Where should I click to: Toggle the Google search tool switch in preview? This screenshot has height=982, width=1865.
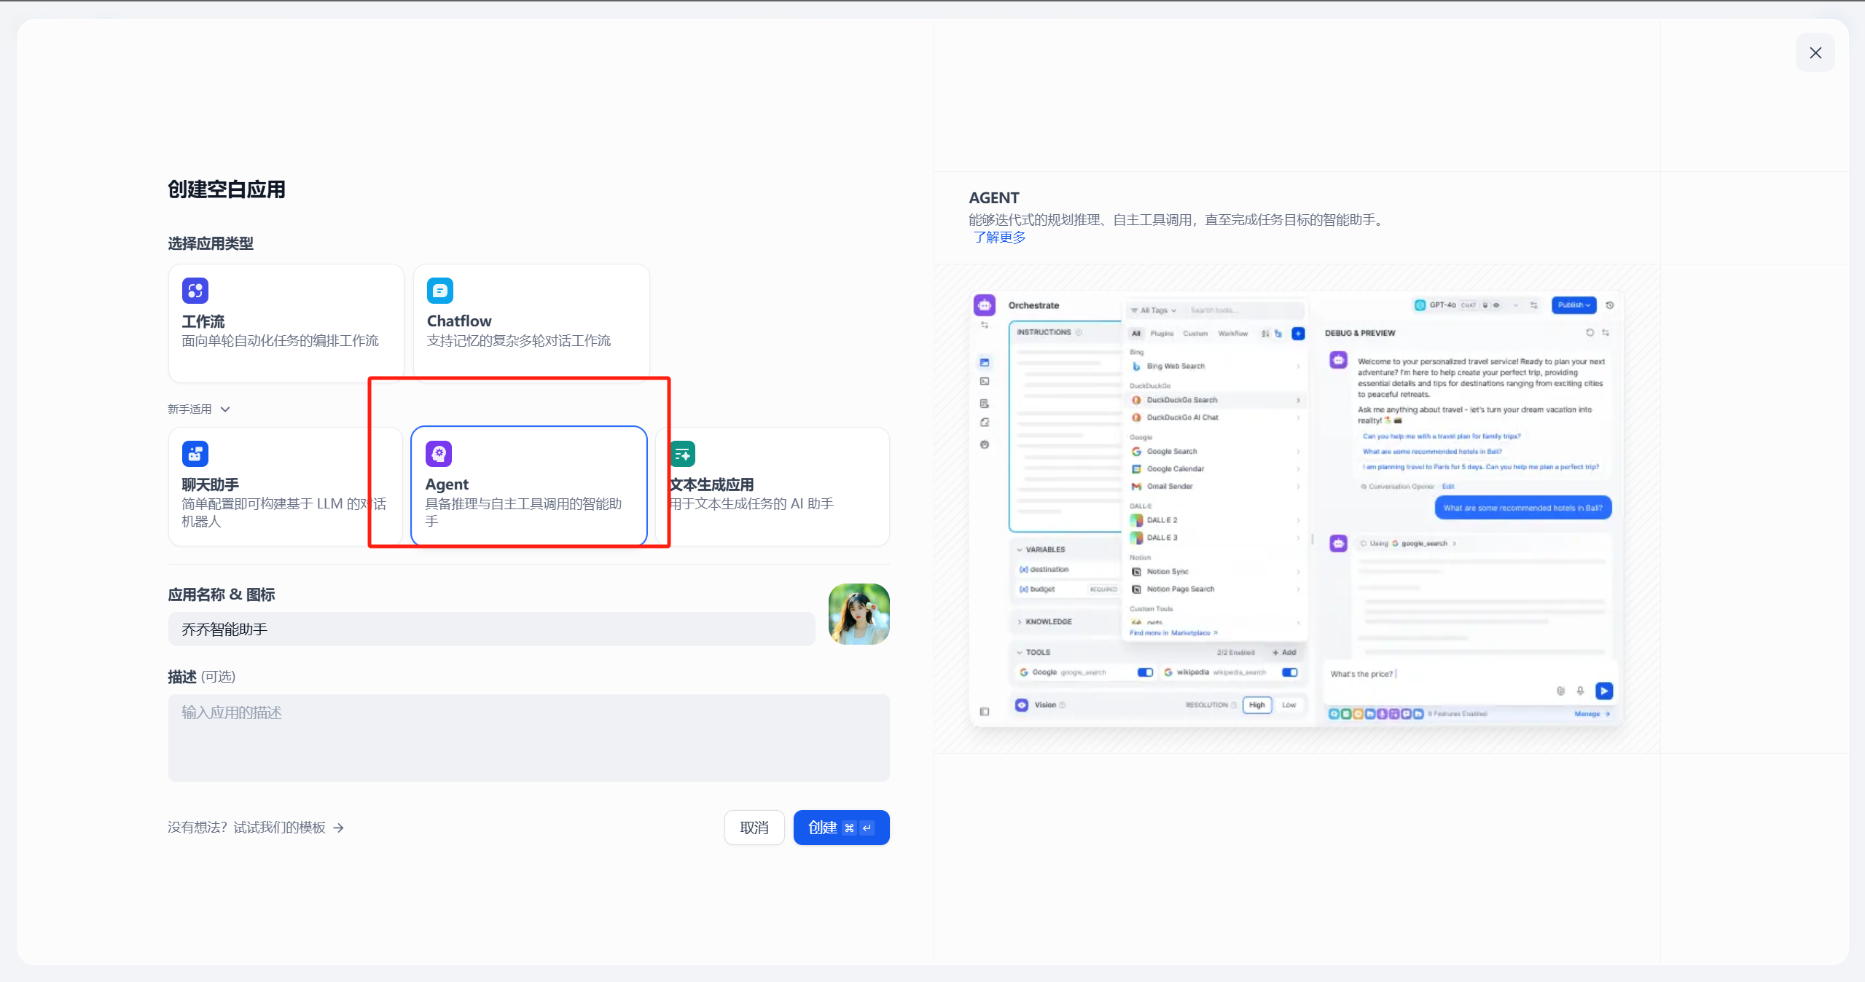pyautogui.click(x=1145, y=672)
